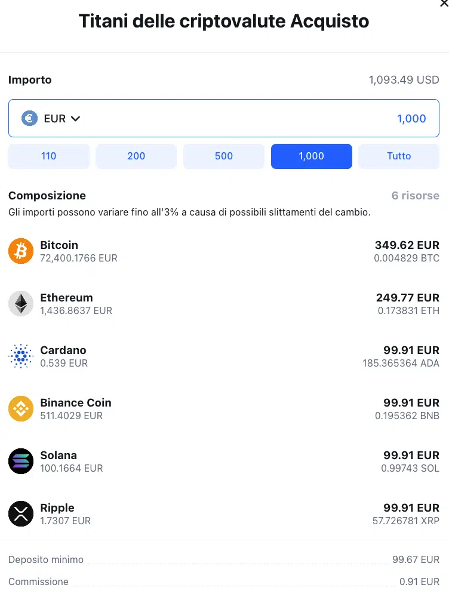Click the Binance Coin icon

pyautogui.click(x=21, y=409)
